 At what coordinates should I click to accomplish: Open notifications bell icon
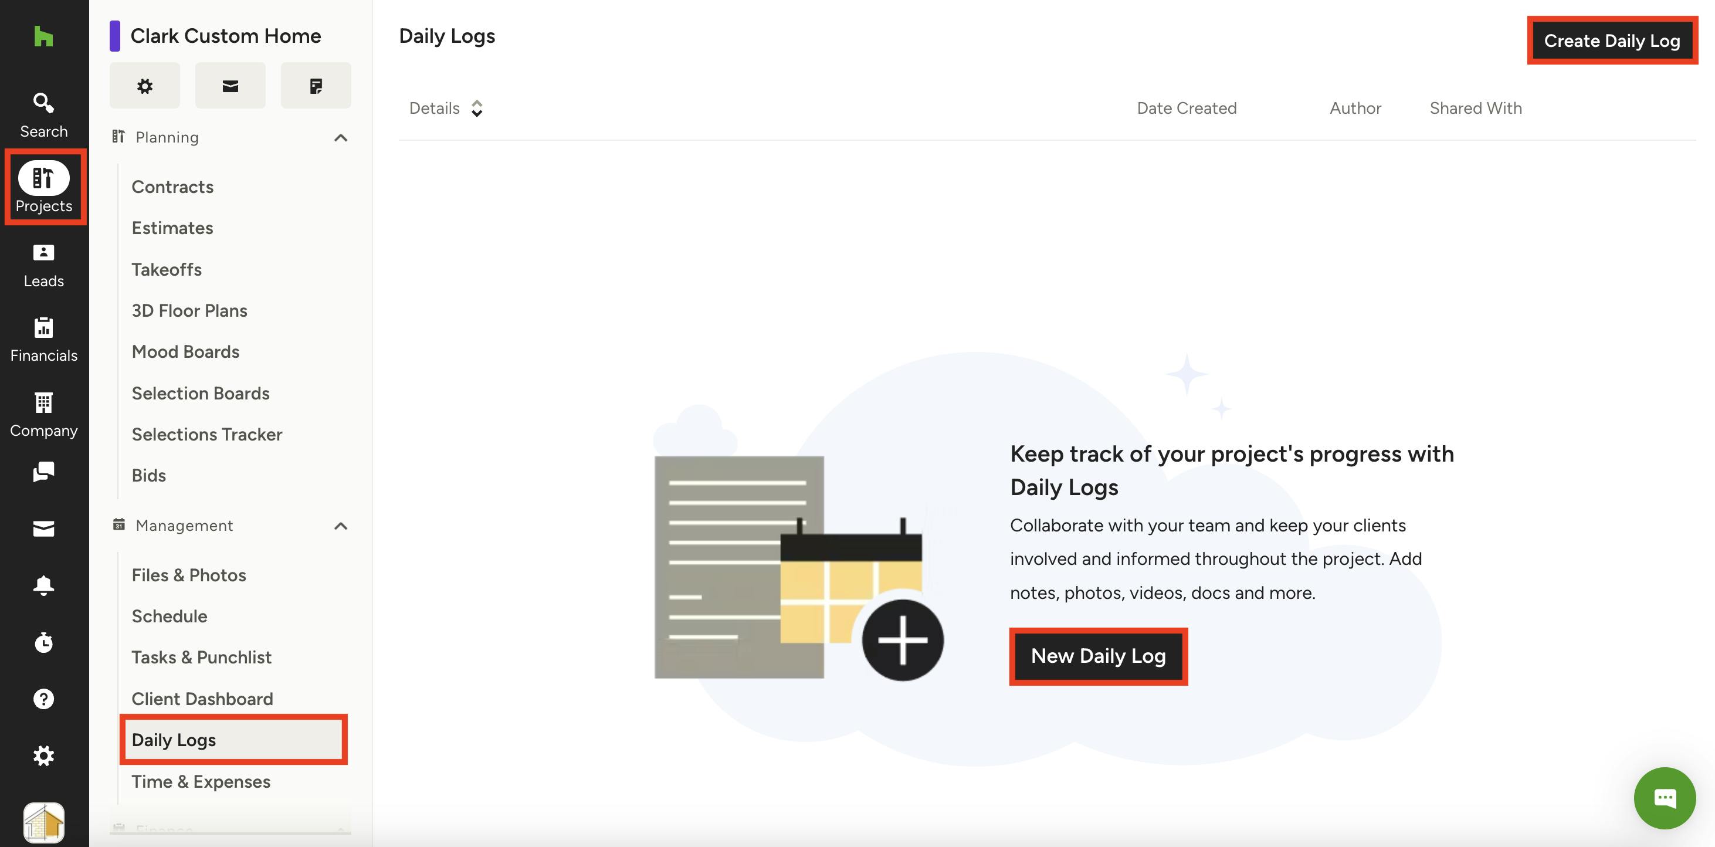43,585
